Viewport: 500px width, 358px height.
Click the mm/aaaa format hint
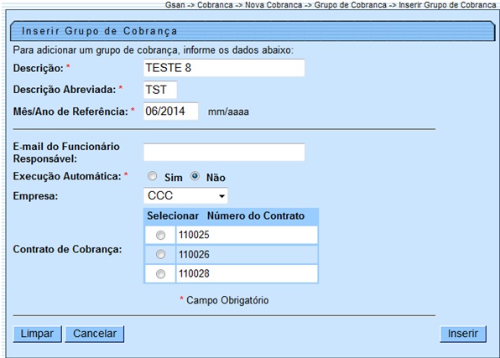[x=228, y=112]
